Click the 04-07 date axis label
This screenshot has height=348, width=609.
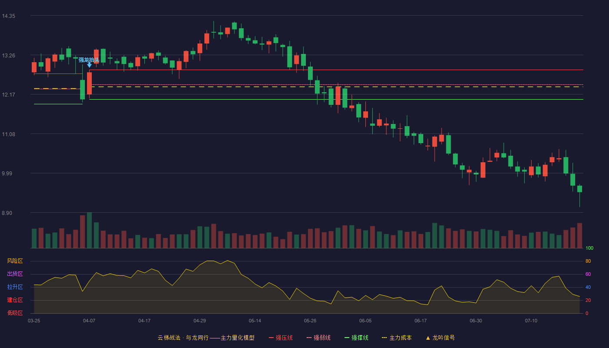tap(89, 321)
